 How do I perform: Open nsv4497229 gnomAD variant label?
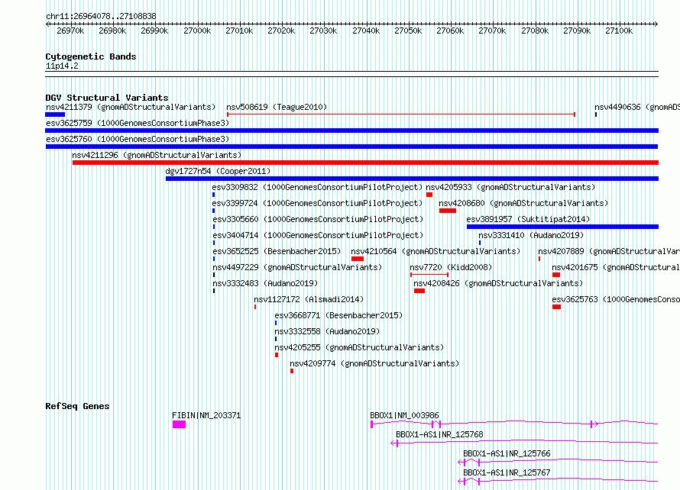(297, 267)
